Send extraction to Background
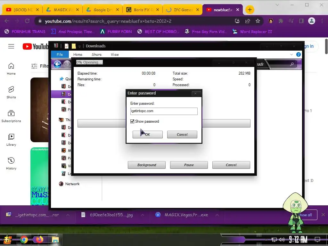 (147, 165)
